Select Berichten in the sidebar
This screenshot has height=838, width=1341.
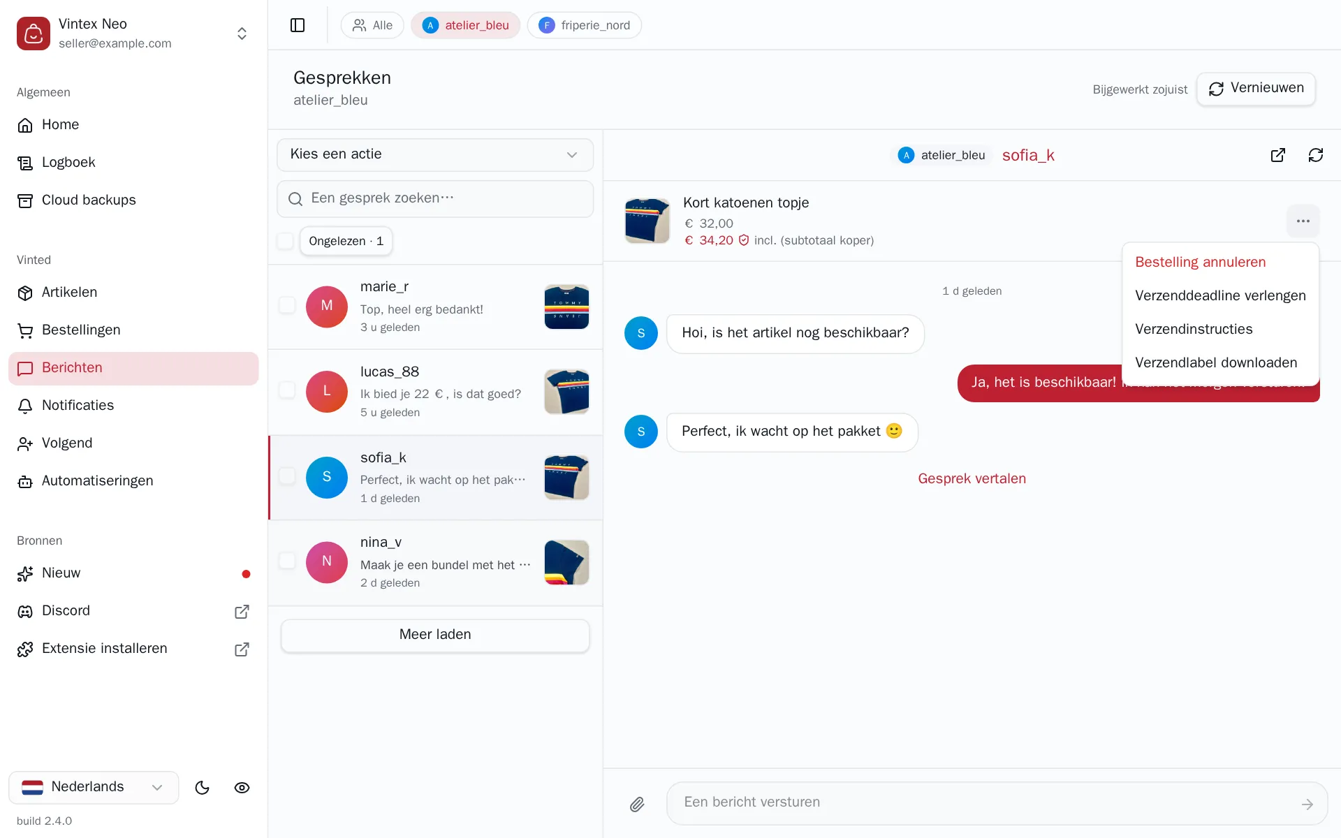[133, 368]
